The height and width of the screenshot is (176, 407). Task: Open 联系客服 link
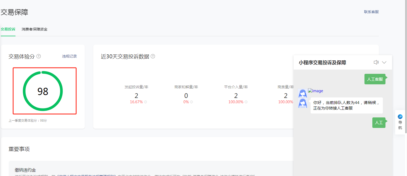coord(371,12)
